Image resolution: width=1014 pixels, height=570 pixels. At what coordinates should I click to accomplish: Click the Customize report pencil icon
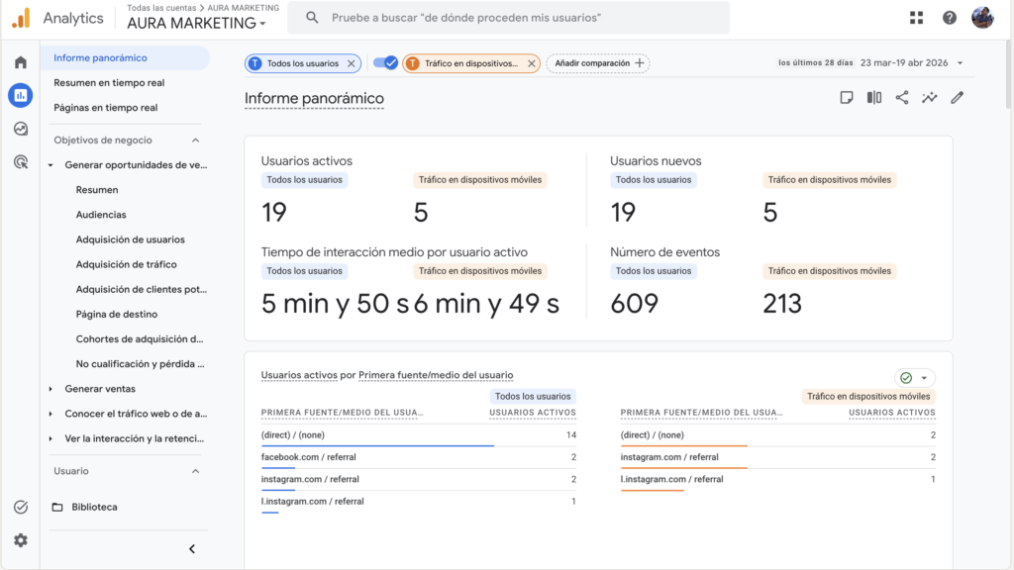tap(957, 97)
